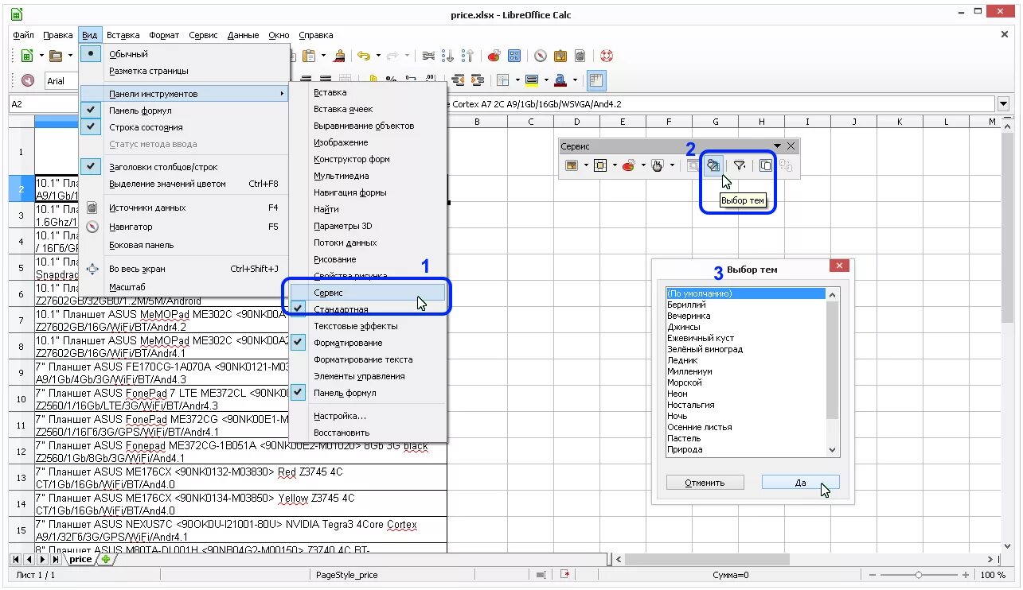Screen dimensions: 1023x590
Task: Click the increase indent icon
Action: [478, 80]
